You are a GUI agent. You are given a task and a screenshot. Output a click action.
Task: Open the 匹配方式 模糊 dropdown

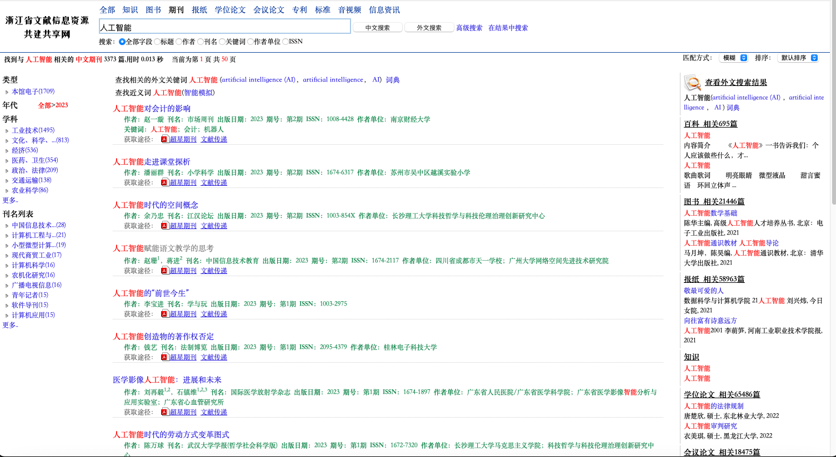pos(734,58)
